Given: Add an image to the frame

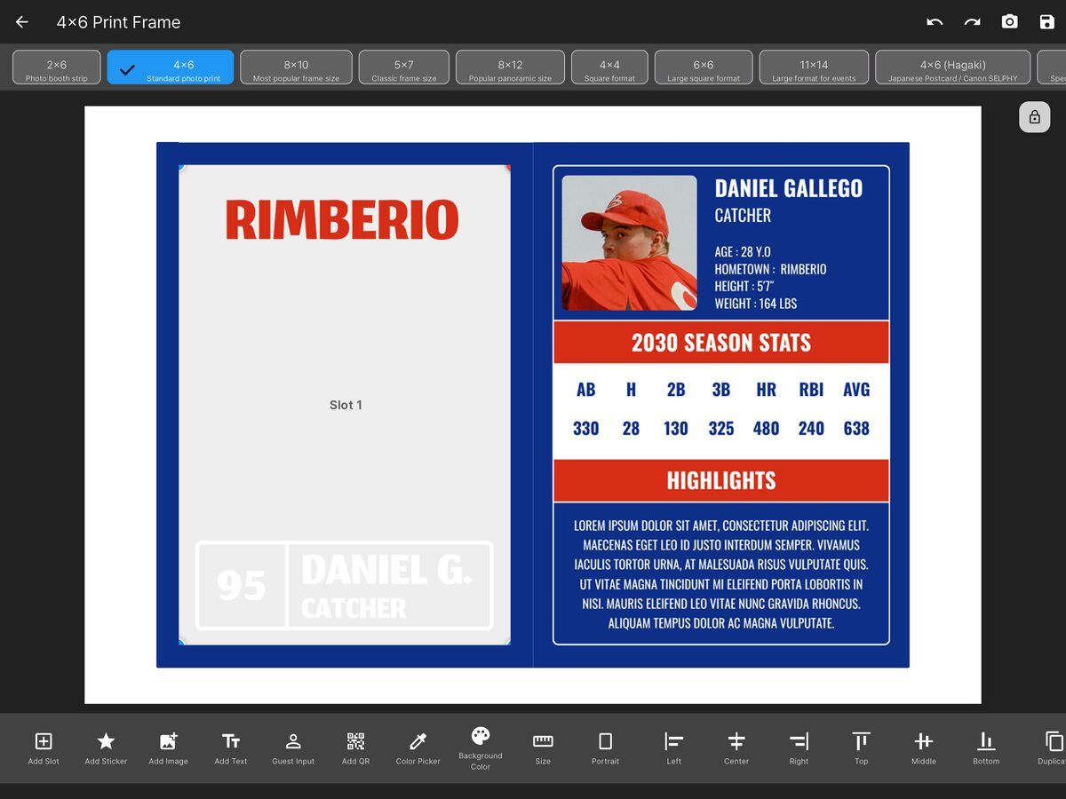Looking at the screenshot, I should pyautogui.click(x=168, y=748).
